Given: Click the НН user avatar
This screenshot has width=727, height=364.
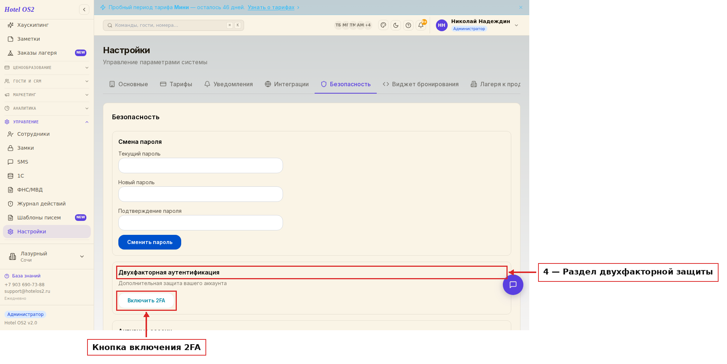Looking at the screenshot, I should tap(441, 25).
